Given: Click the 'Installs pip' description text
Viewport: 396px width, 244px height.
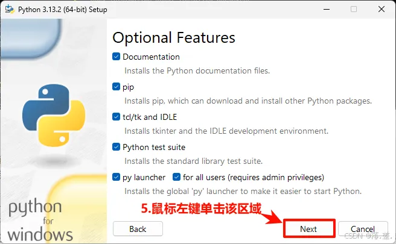Looking at the screenshot, I should (x=247, y=101).
